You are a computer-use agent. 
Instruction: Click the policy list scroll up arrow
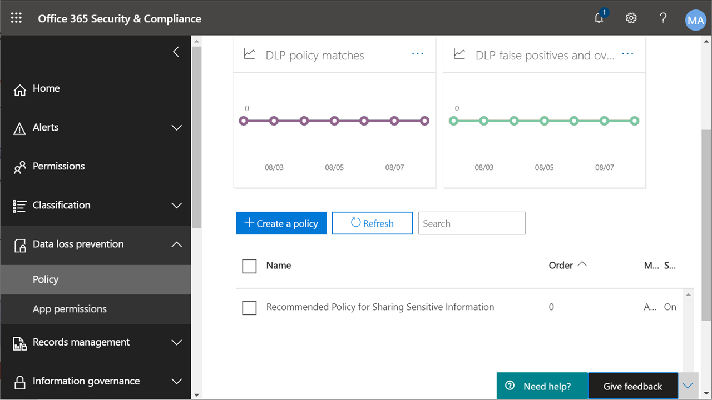tap(689, 294)
